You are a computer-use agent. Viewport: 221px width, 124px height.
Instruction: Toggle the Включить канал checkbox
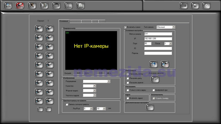(x=125, y=27)
